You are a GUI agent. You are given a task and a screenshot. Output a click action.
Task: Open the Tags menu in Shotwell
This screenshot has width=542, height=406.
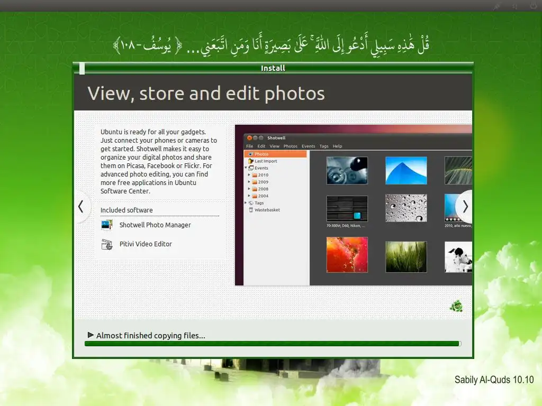[324, 146]
